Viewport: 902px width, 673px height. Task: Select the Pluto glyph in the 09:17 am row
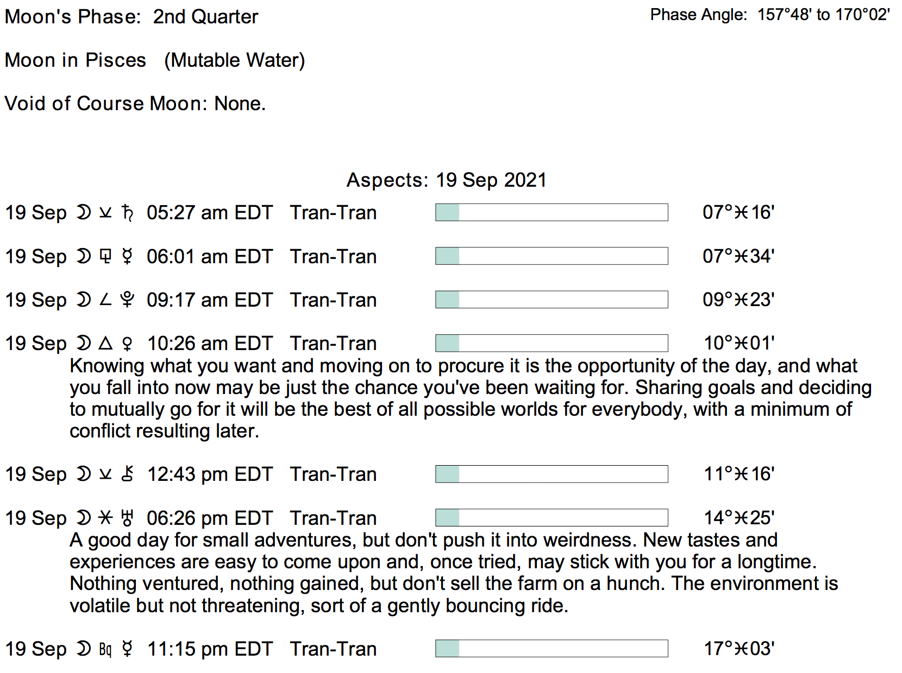(x=127, y=300)
